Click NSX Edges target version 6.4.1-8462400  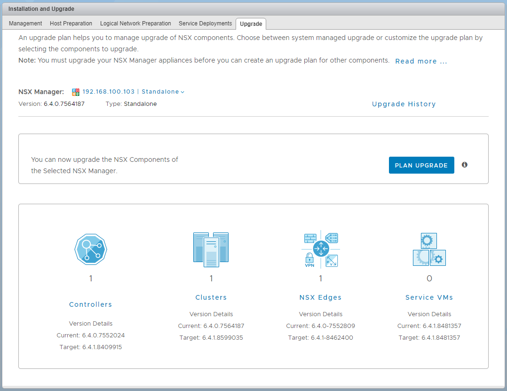[x=320, y=338]
